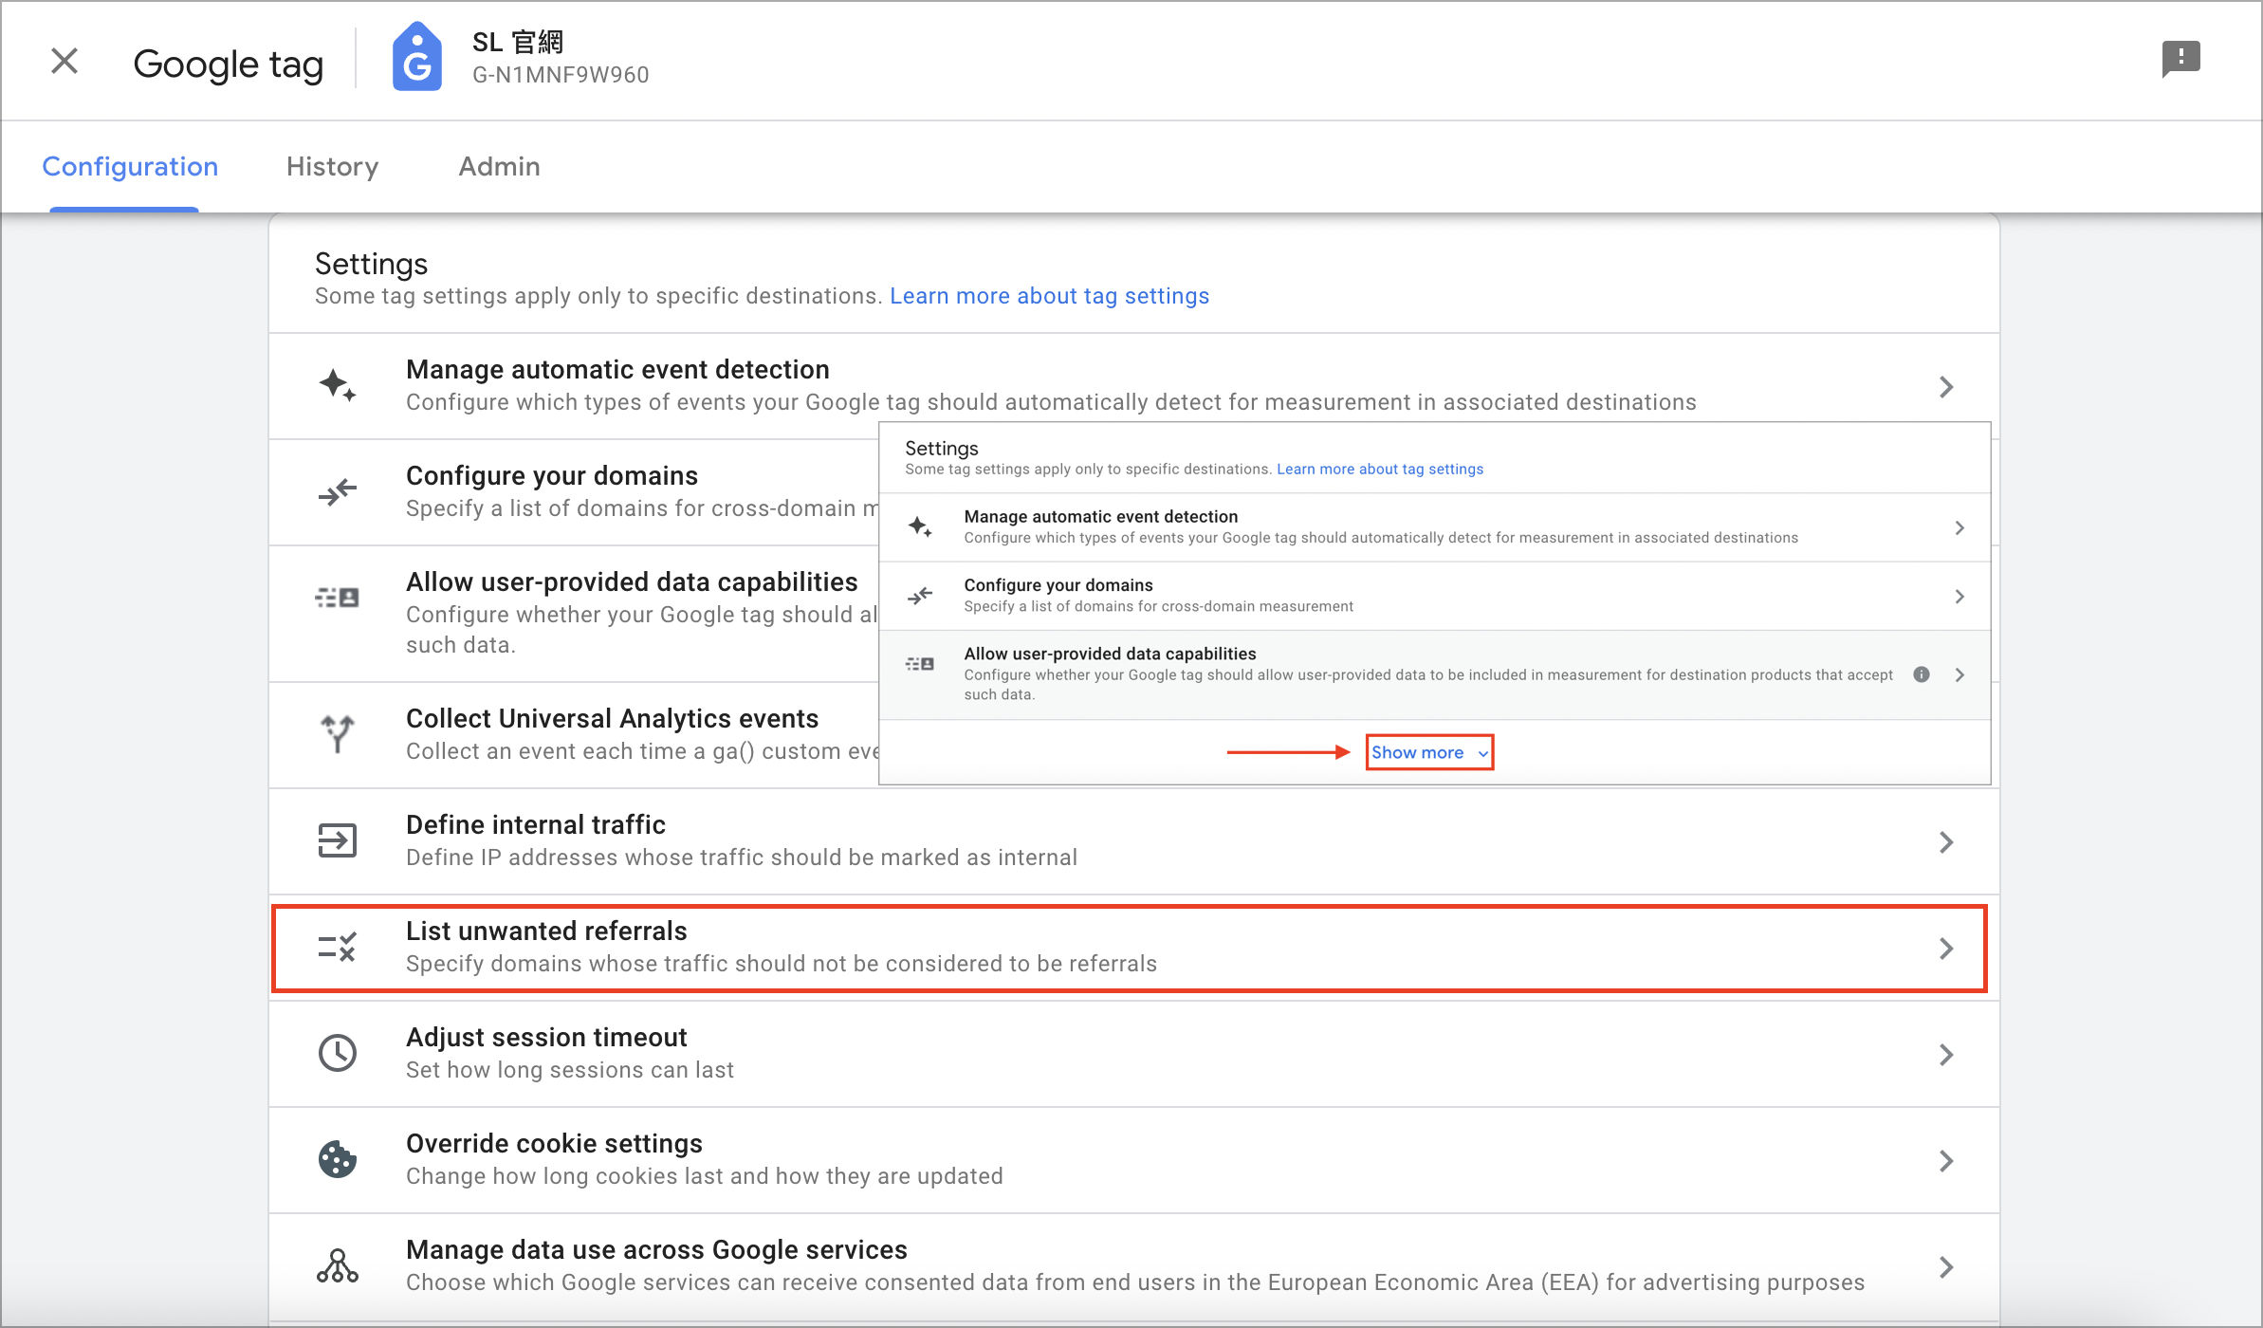Open Manage data use across Google services
Image resolution: width=2263 pixels, height=1328 pixels.
click(1134, 1266)
